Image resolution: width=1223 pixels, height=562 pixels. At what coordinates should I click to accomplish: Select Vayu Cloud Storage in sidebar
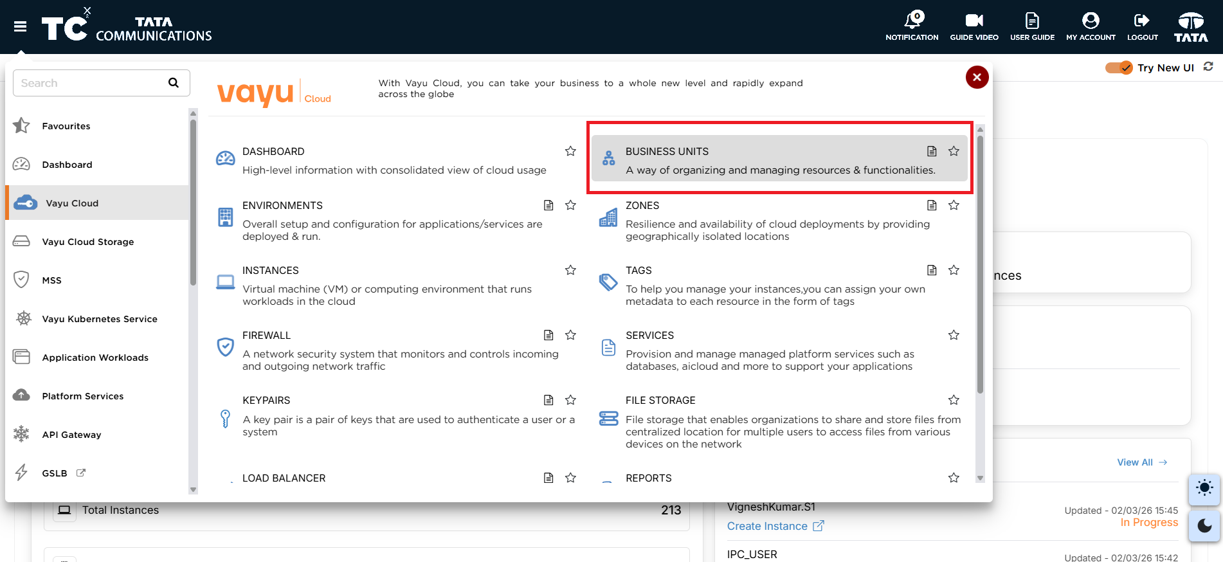(96, 242)
